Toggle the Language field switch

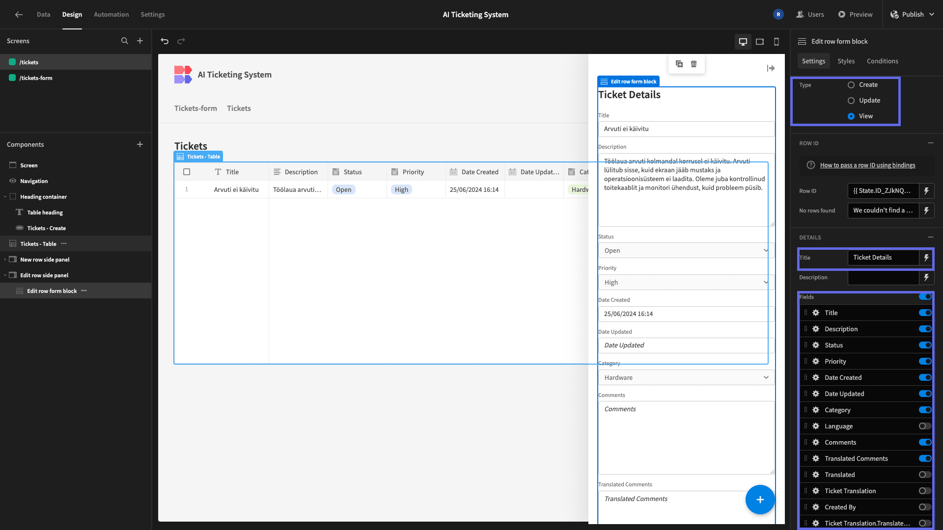tap(925, 426)
